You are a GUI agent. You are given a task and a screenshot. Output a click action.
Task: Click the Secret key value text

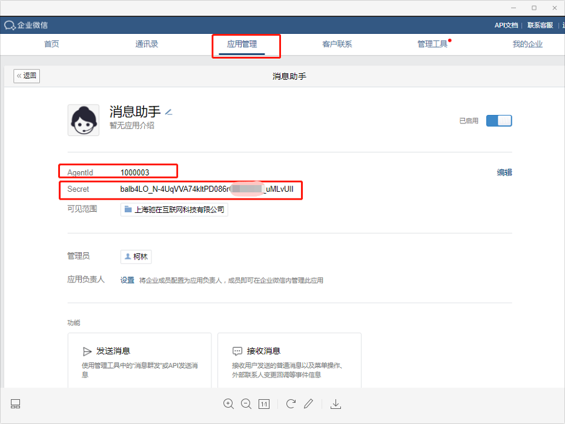tap(207, 189)
